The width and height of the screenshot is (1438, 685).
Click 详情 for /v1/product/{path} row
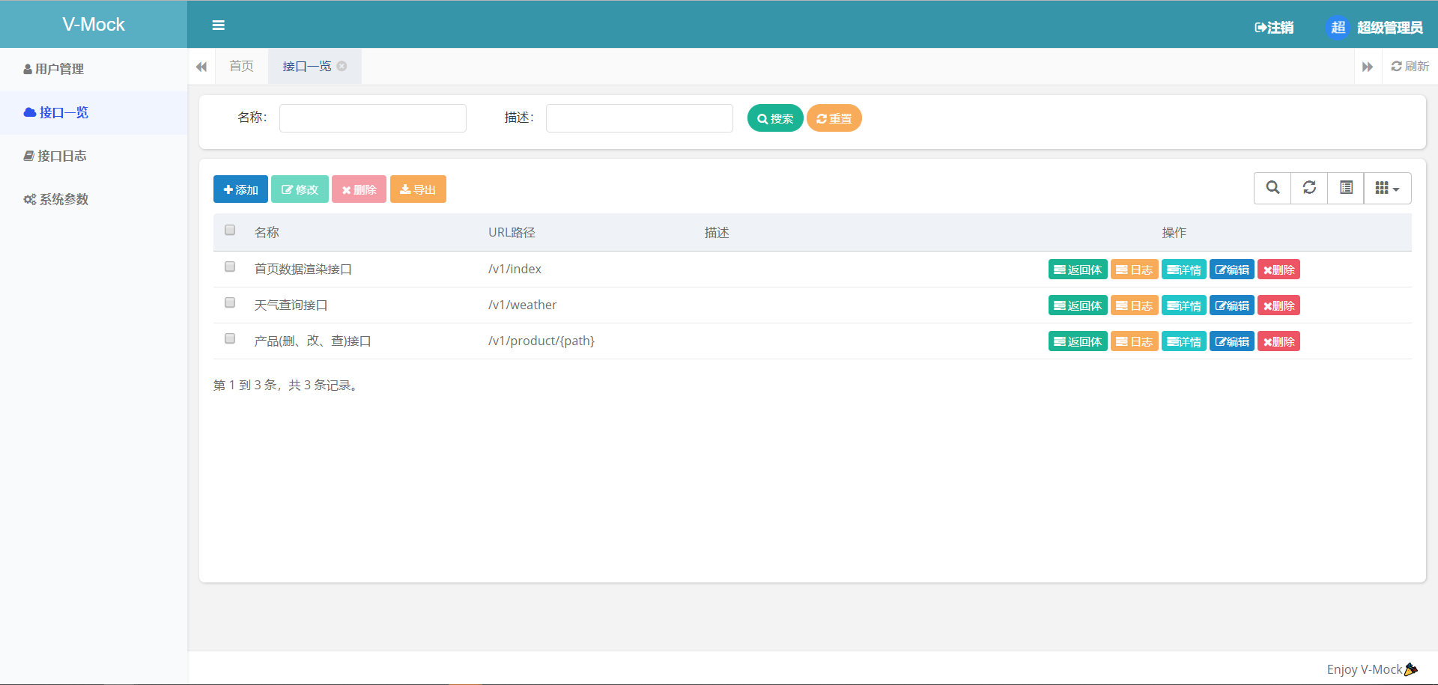(1184, 341)
